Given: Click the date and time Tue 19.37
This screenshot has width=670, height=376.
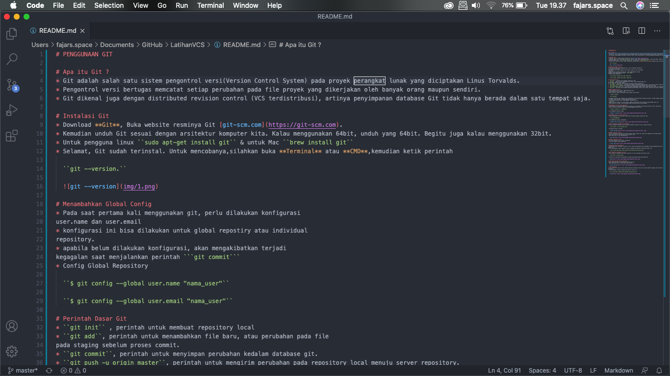Looking at the screenshot, I should [551, 5].
